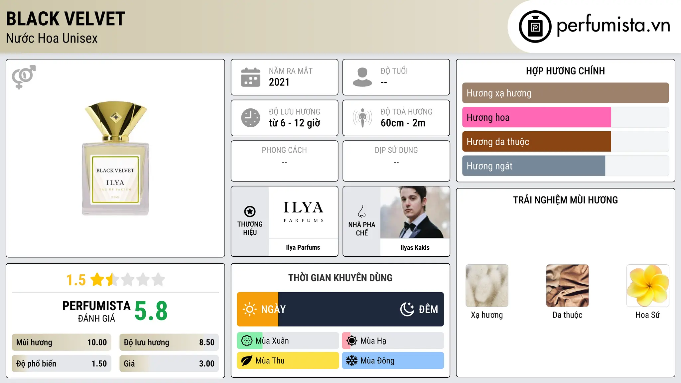Click the spring flower icon
681x383 pixels.
247,341
